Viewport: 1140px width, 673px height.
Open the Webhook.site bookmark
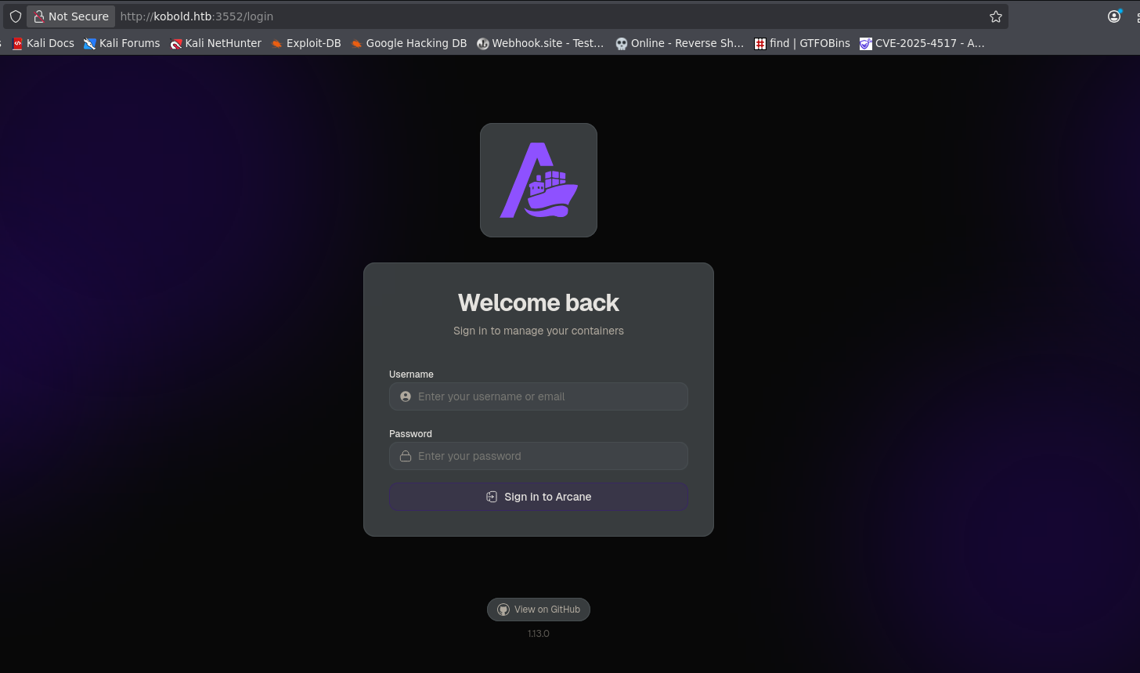coord(540,43)
